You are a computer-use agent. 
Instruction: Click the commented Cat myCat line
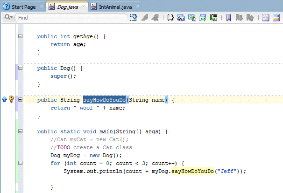(90, 140)
